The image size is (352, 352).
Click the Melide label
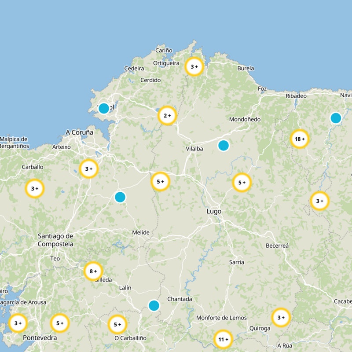[x=141, y=232]
